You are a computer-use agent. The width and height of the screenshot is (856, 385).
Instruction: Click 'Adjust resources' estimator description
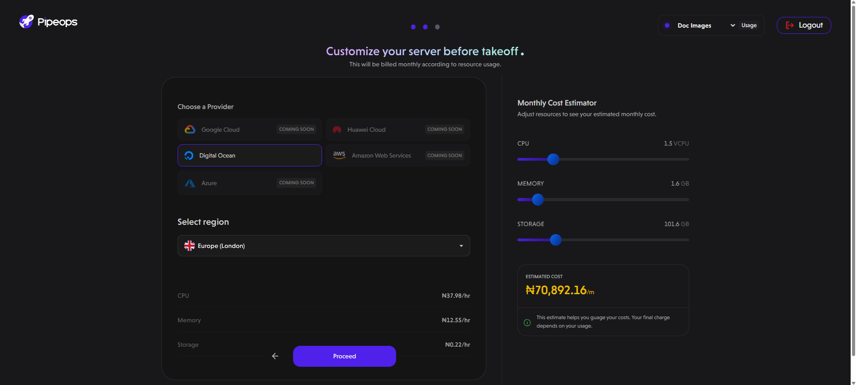587,114
